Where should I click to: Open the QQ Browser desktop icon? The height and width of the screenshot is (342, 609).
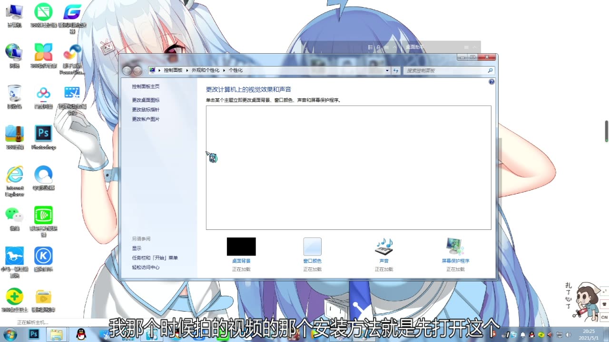43,178
